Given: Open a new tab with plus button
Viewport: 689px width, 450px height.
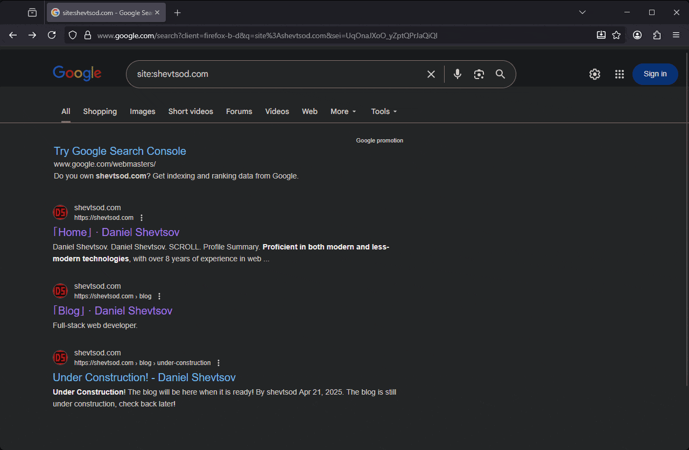Looking at the screenshot, I should click(178, 12).
